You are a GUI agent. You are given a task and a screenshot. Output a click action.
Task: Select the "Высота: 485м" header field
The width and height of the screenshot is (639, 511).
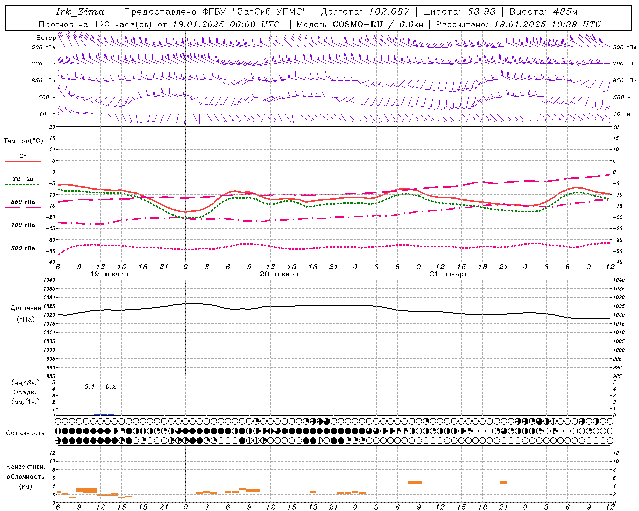click(x=544, y=12)
